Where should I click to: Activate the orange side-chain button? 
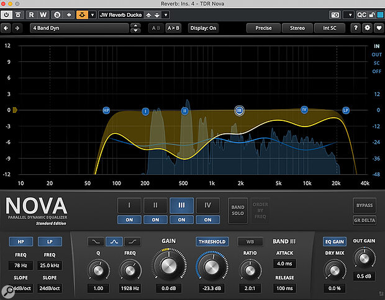[82, 15]
